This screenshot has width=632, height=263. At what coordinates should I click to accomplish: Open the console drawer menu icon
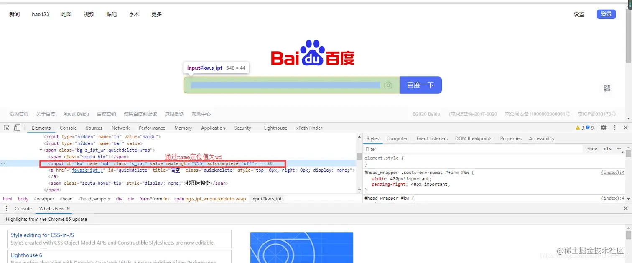[x=6, y=208]
